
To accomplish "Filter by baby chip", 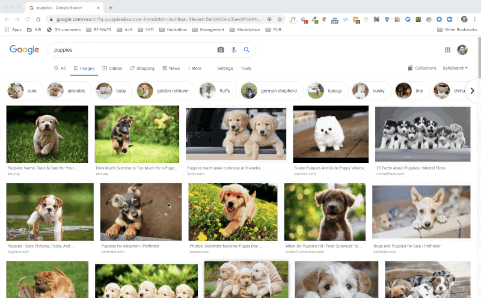I will (x=114, y=91).
